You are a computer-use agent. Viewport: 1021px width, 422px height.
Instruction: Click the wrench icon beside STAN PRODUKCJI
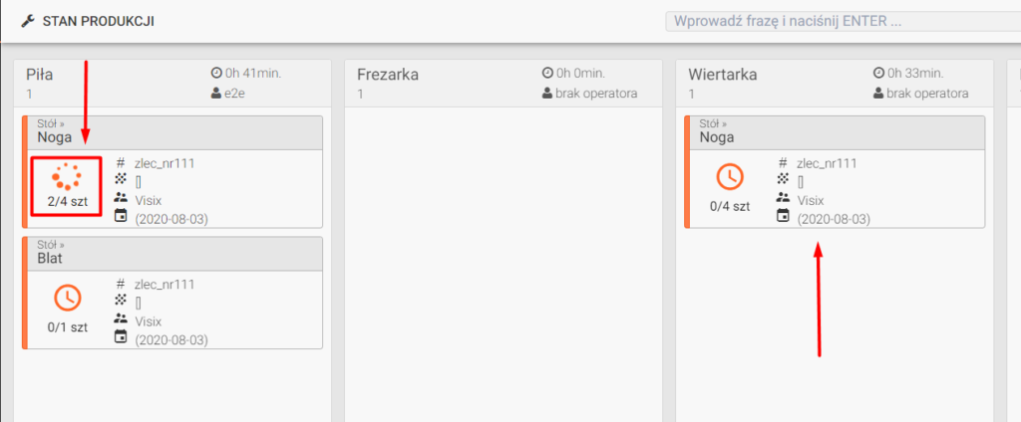click(x=26, y=21)
